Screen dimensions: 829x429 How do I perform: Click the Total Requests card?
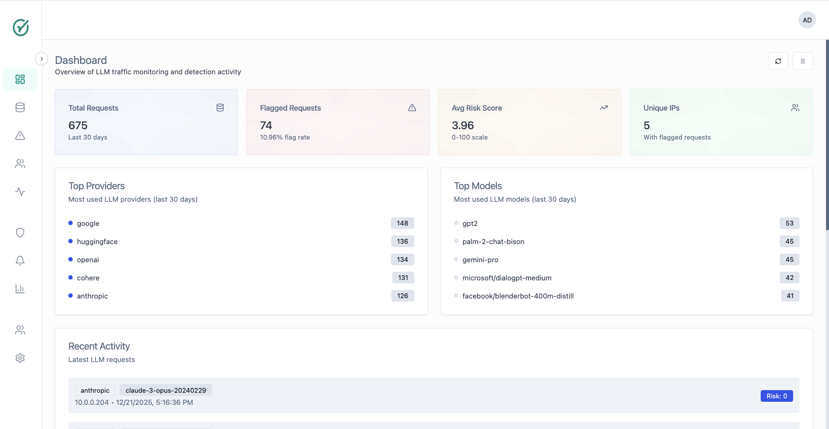pyautogui.click(x=146, y=122)
